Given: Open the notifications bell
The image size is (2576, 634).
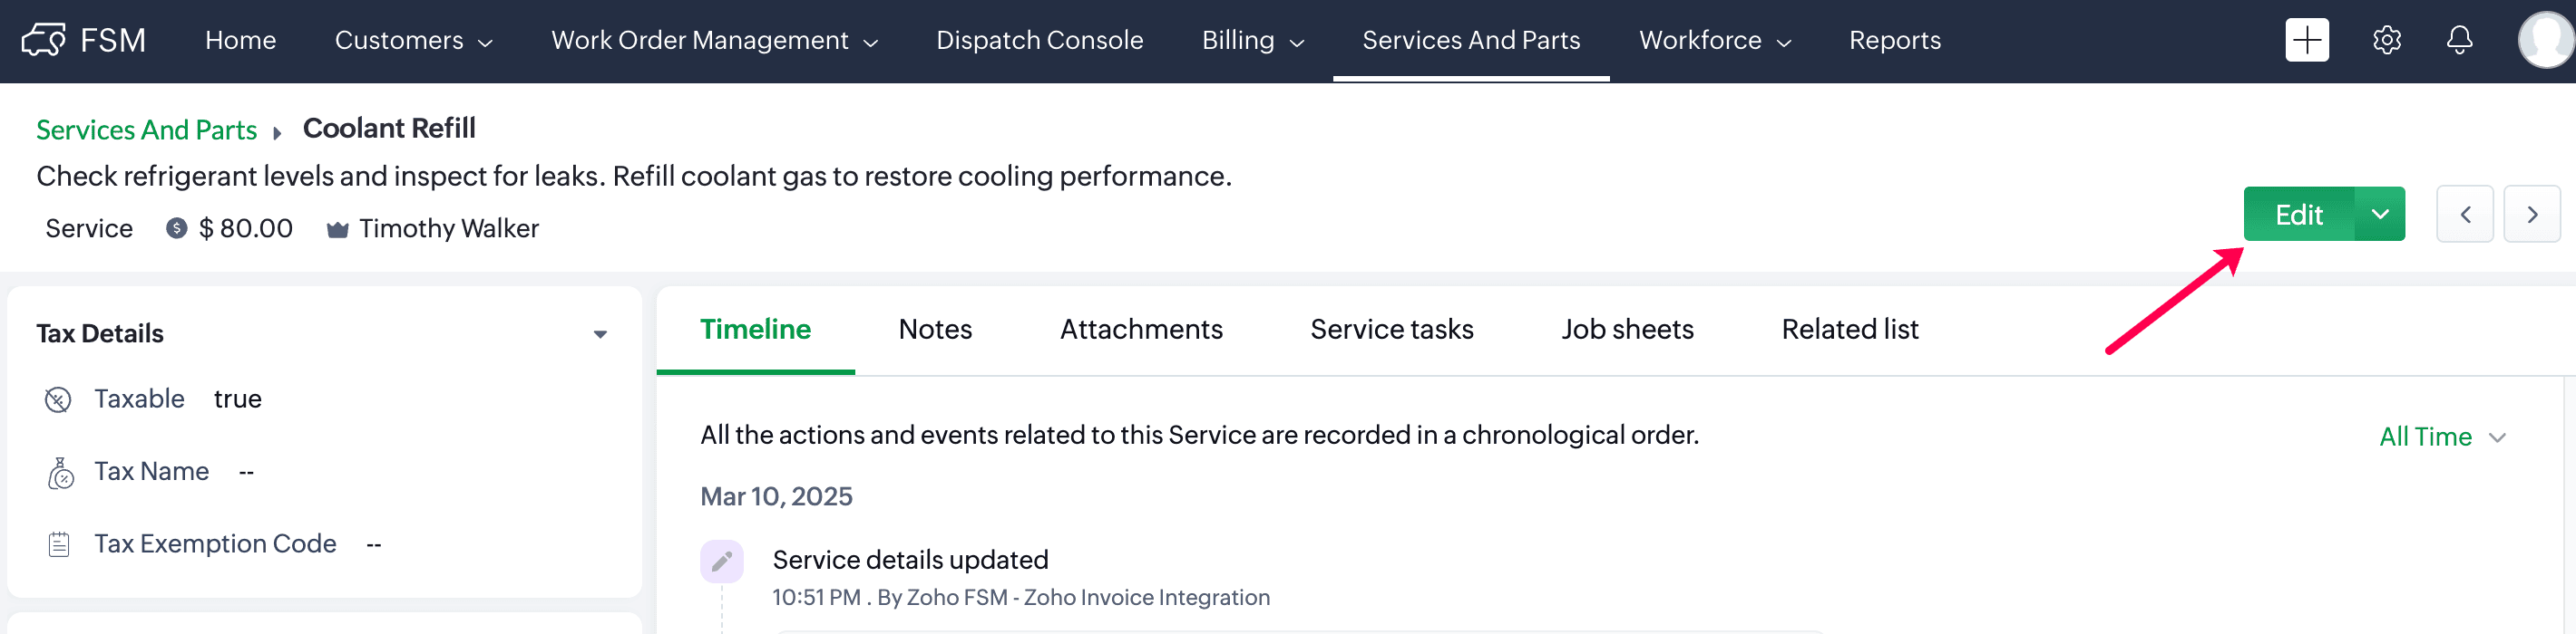Looking at the screenshot, I should click(2459, 40).
